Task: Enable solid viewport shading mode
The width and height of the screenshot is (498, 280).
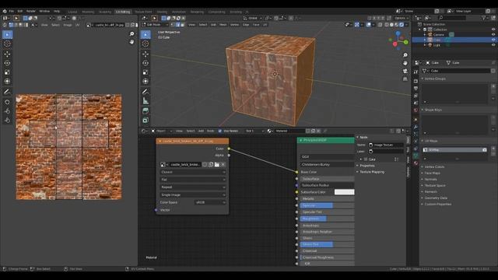Action: pos(391,24)
